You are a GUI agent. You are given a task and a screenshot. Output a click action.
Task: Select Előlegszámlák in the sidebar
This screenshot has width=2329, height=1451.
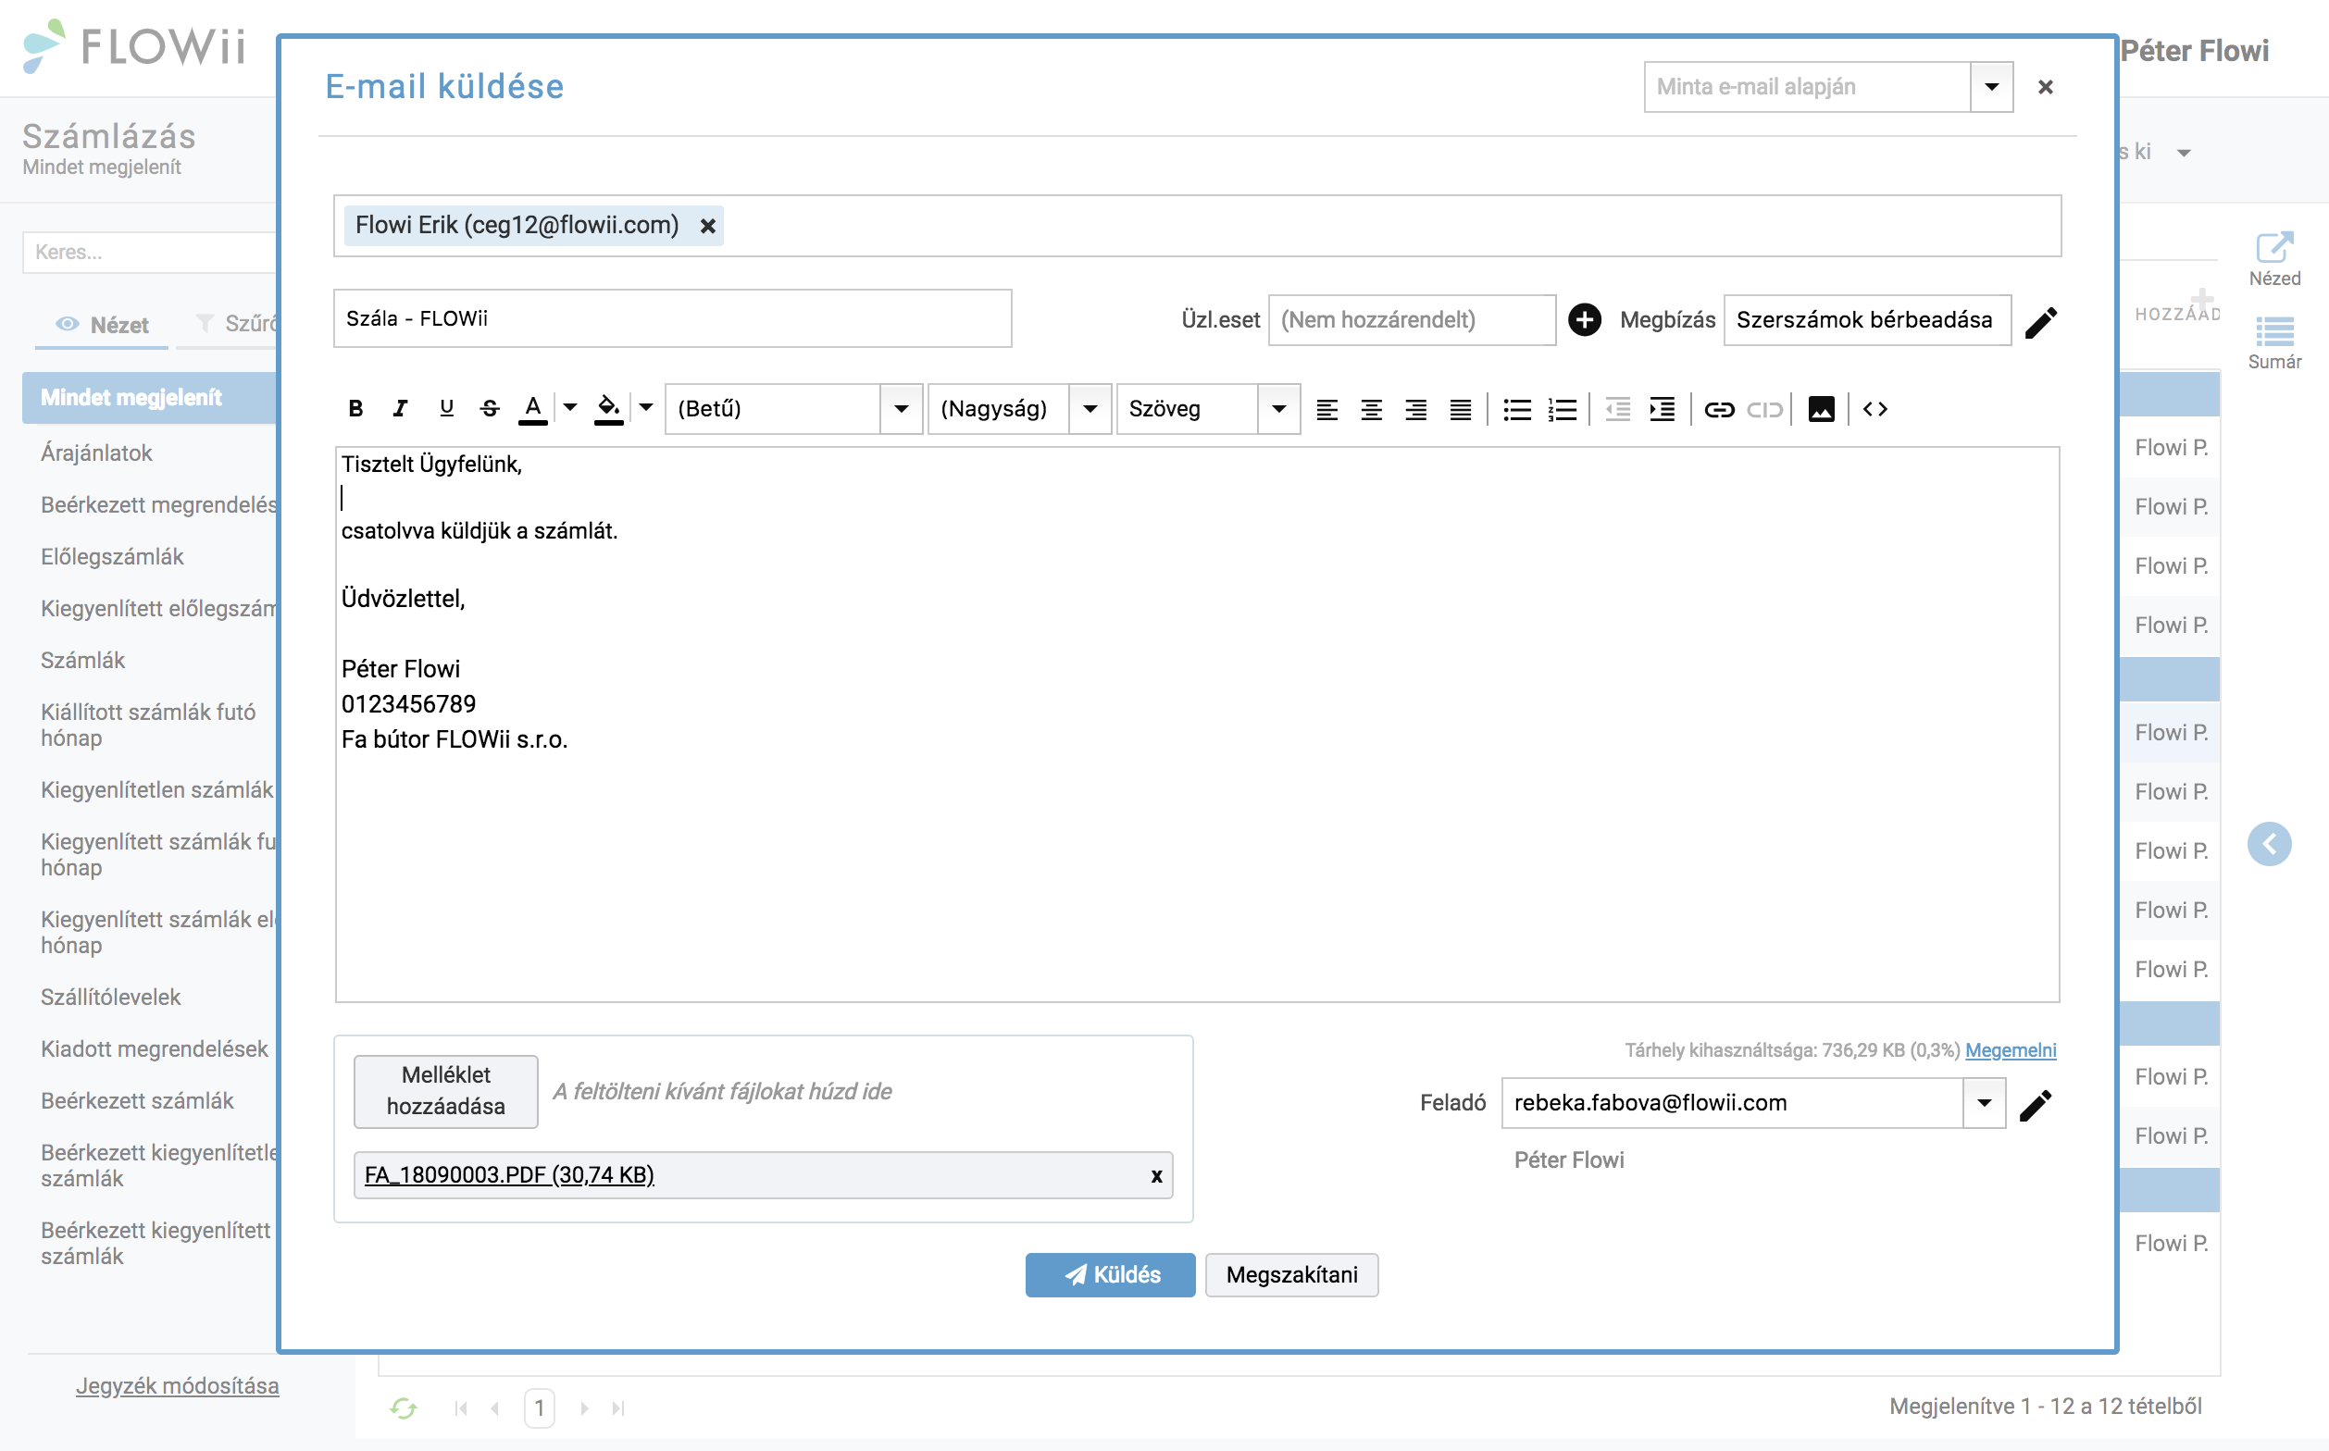pyautogui.click(x=111, y=556)
